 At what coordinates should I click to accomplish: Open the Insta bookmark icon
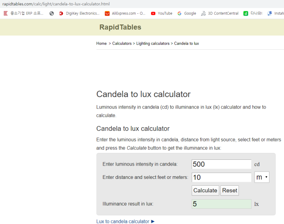point(270,13)
